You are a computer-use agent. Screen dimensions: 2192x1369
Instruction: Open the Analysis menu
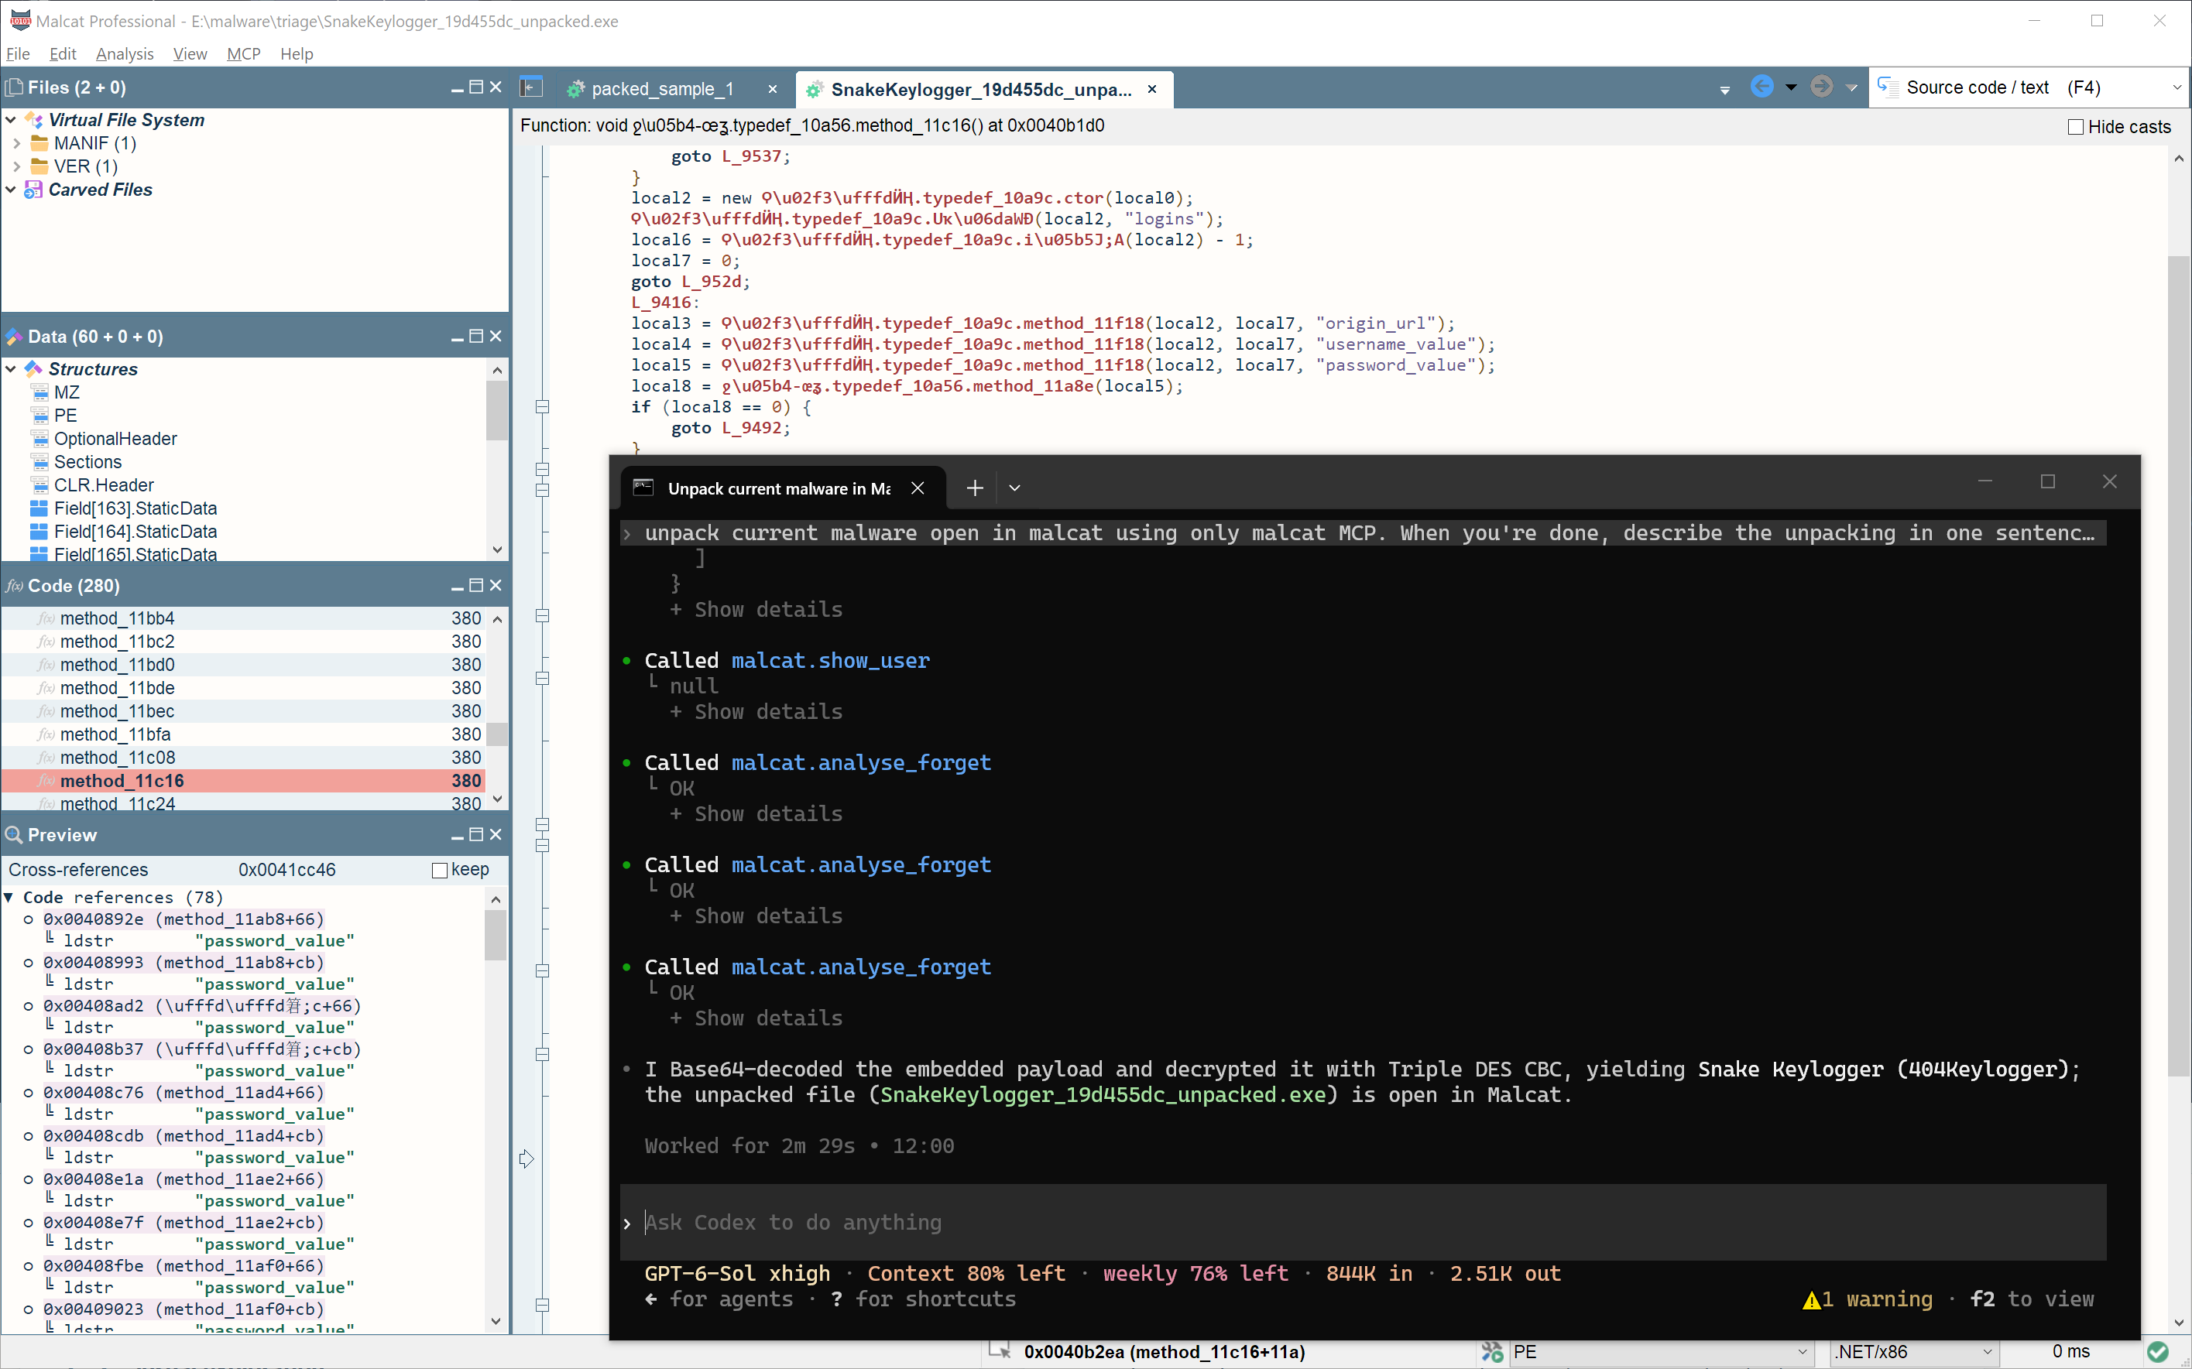(x=125, y=53)
